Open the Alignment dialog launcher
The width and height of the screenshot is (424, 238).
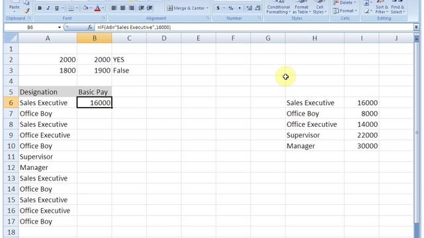[207, 18]
